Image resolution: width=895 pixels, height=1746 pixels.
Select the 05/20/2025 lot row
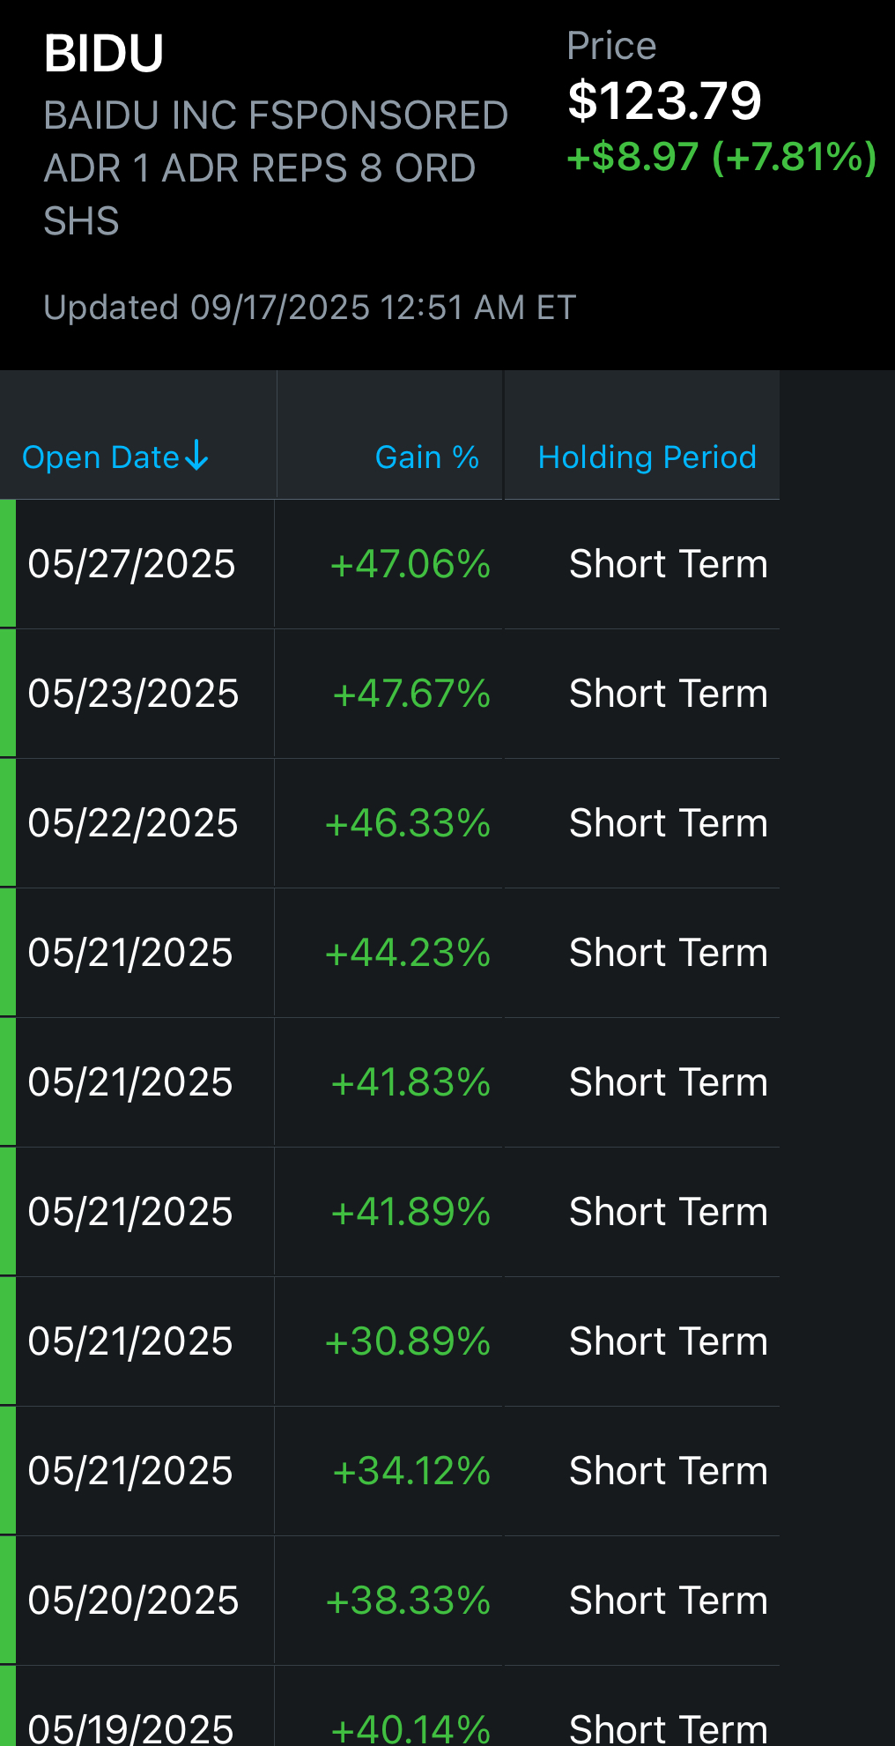pos(389,1601)
